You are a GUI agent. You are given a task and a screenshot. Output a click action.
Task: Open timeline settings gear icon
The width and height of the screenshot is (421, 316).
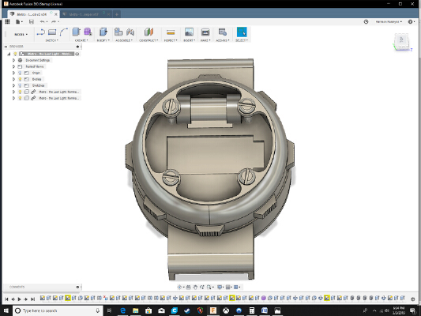pos(413,299)
